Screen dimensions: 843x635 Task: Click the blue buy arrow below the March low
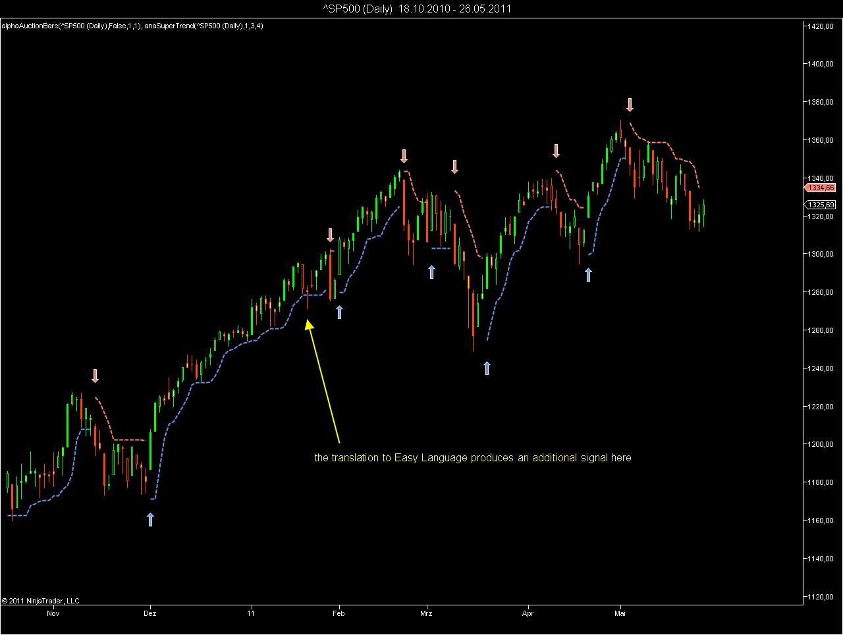coord(487,368)
